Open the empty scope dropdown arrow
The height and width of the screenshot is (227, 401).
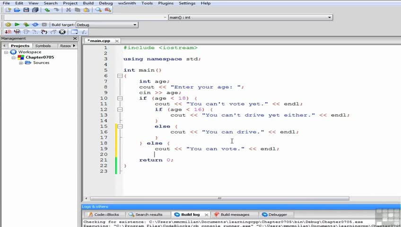165,17
